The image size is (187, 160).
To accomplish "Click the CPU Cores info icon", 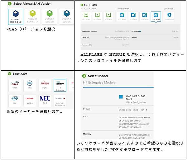I will tap(140, 31).
